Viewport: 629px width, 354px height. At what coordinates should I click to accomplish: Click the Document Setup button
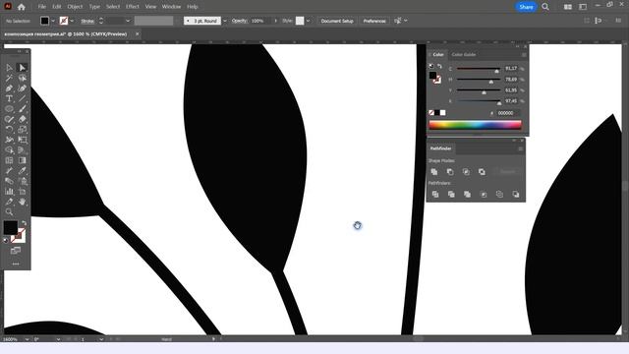tap(337, 21)
